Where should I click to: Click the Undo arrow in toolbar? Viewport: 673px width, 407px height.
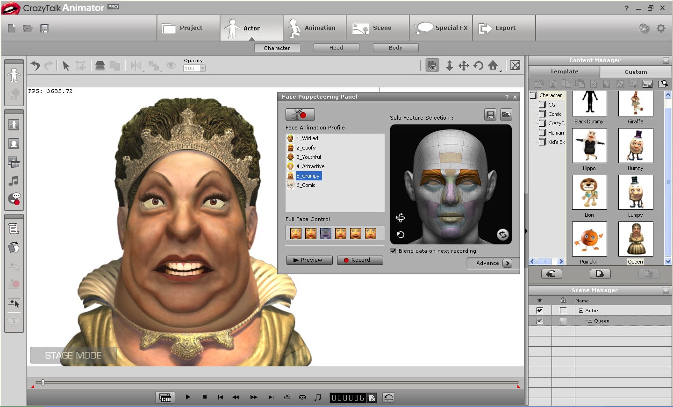35,66
